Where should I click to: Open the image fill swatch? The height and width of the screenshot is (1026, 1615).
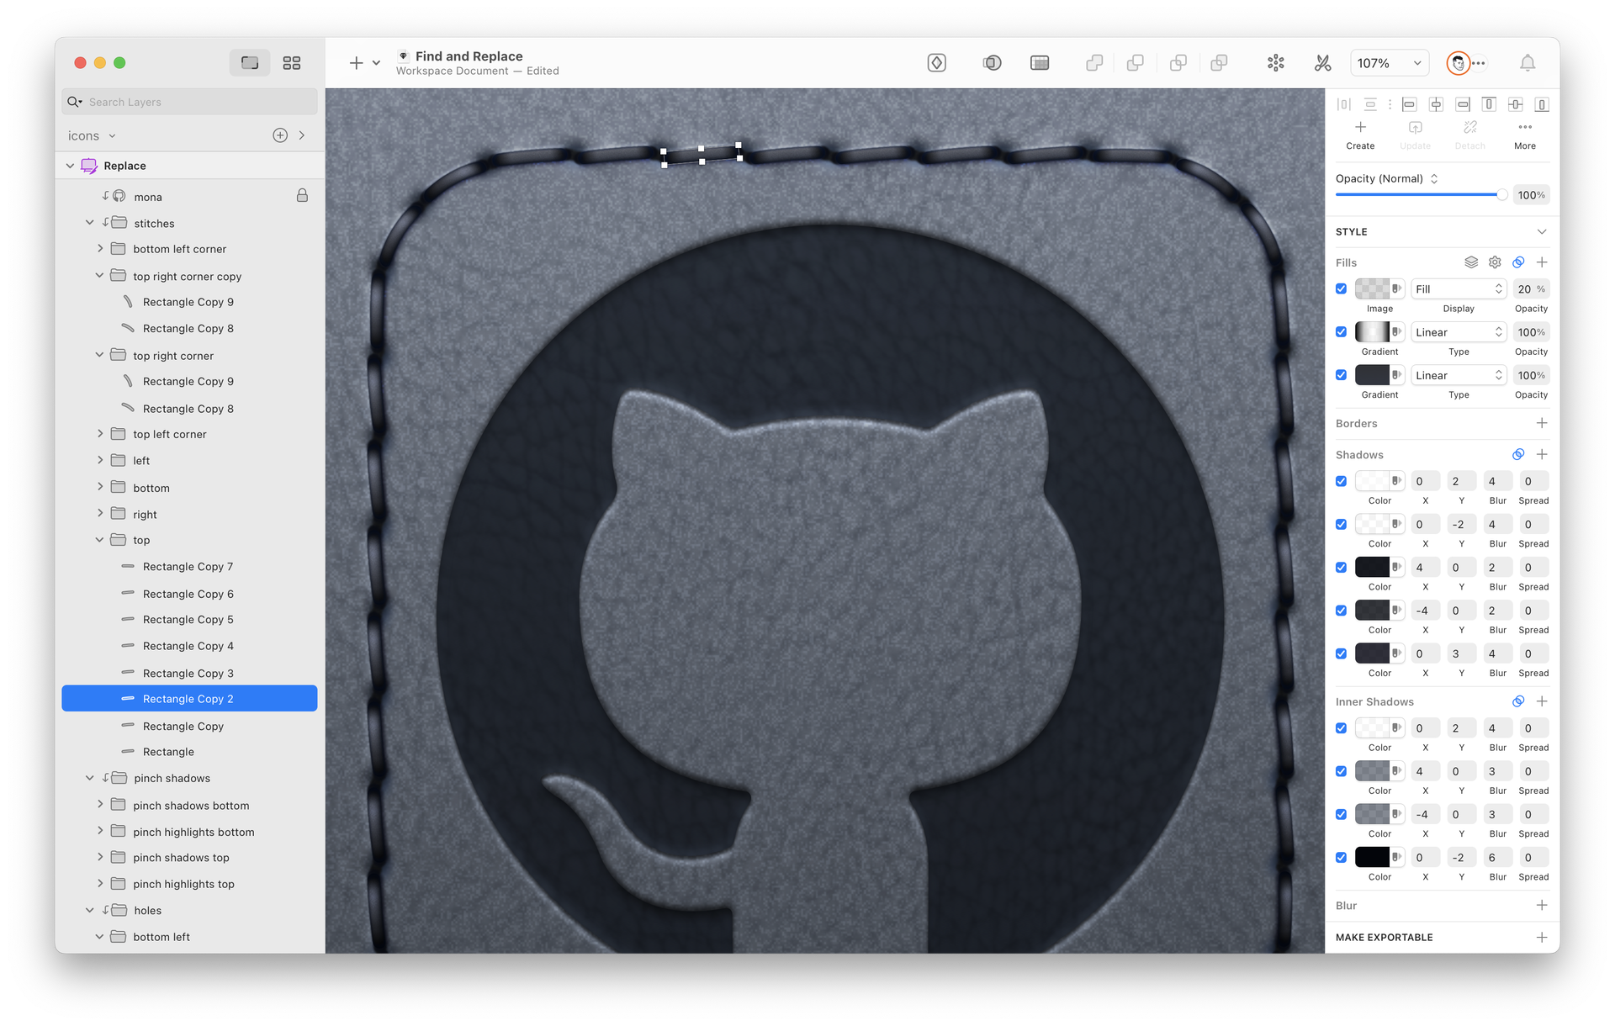pyautogui.click(x=1373, y=289)
